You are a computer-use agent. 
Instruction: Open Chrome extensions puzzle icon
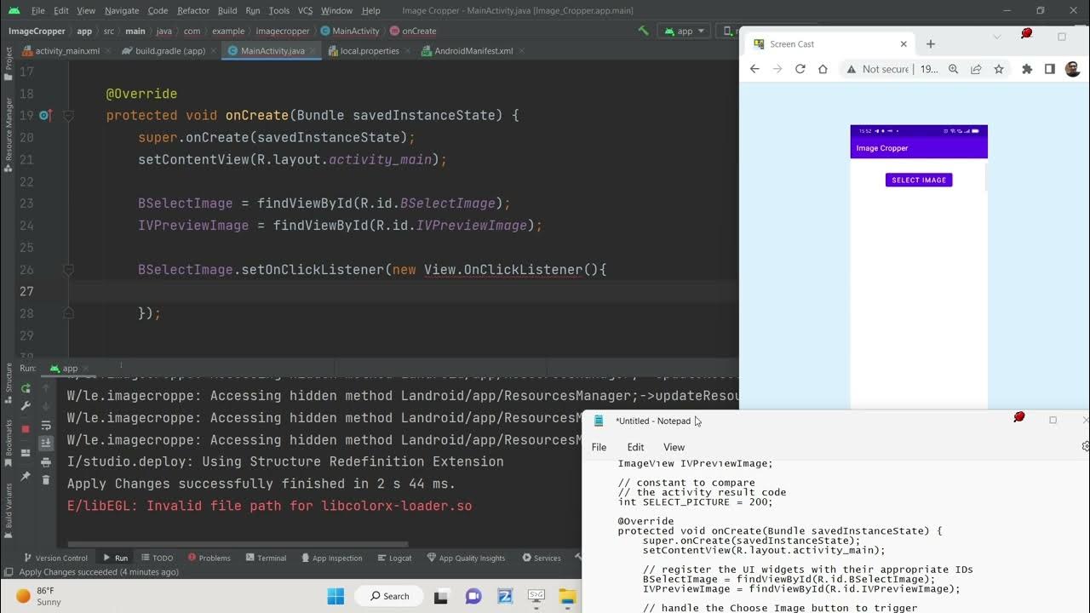pyautogui.click(x=1026, y=69)
